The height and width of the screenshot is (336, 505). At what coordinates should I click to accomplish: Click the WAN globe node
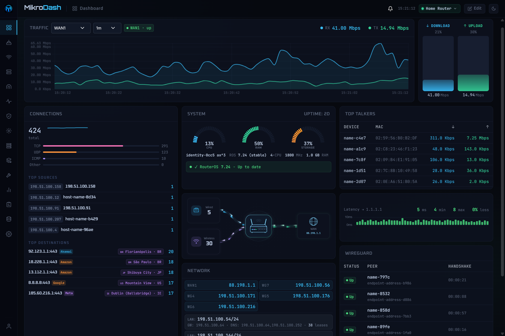(x=313, y=226)
